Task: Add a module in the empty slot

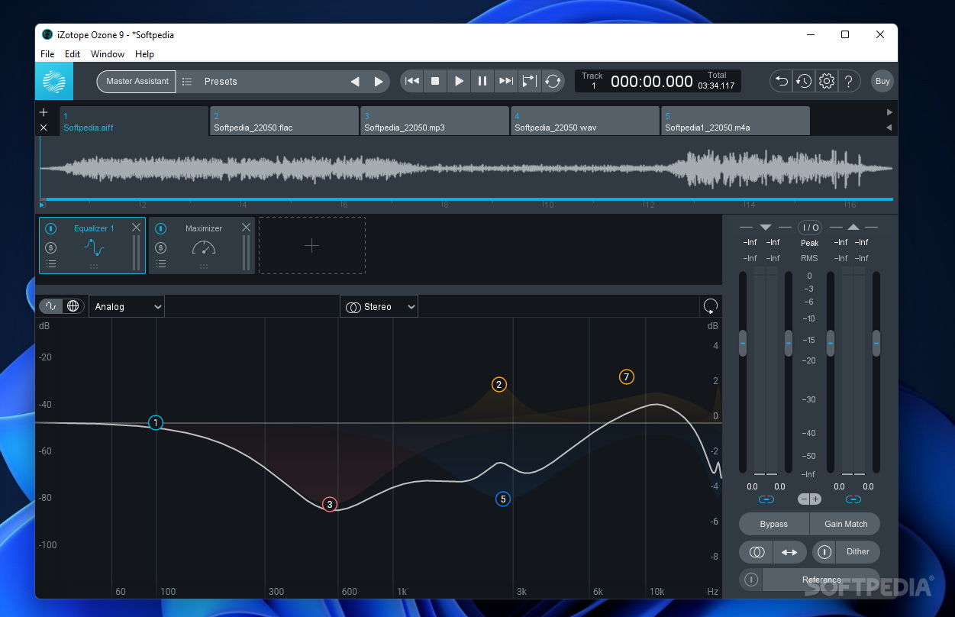Action: click(311, 245)
